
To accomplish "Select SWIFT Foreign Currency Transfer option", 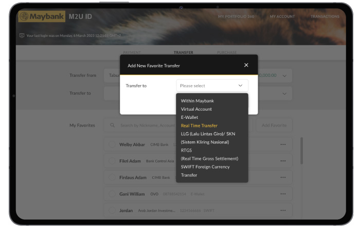I will click(205, 171).
